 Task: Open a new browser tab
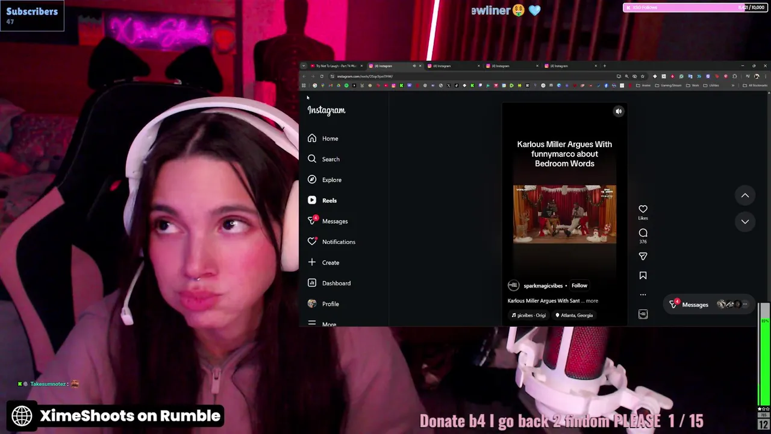click(x=605, y=66)
